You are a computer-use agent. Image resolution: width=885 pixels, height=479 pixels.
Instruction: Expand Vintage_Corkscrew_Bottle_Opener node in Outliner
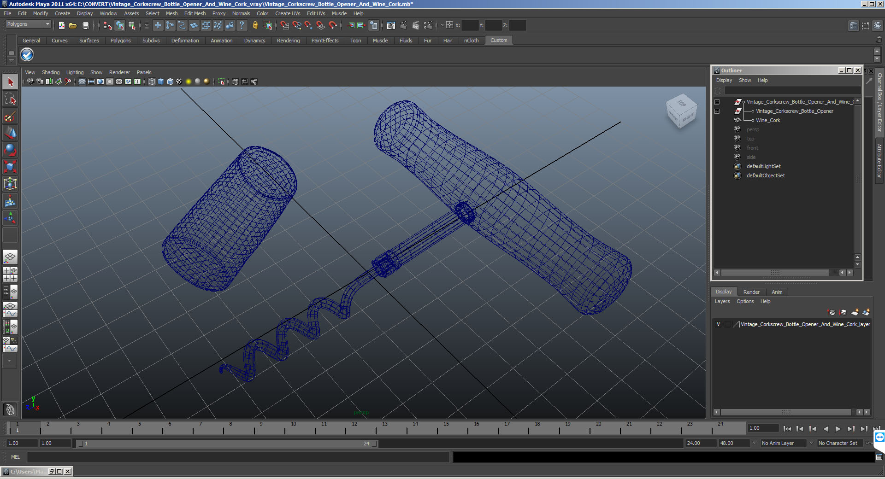(x=717, y=111)
